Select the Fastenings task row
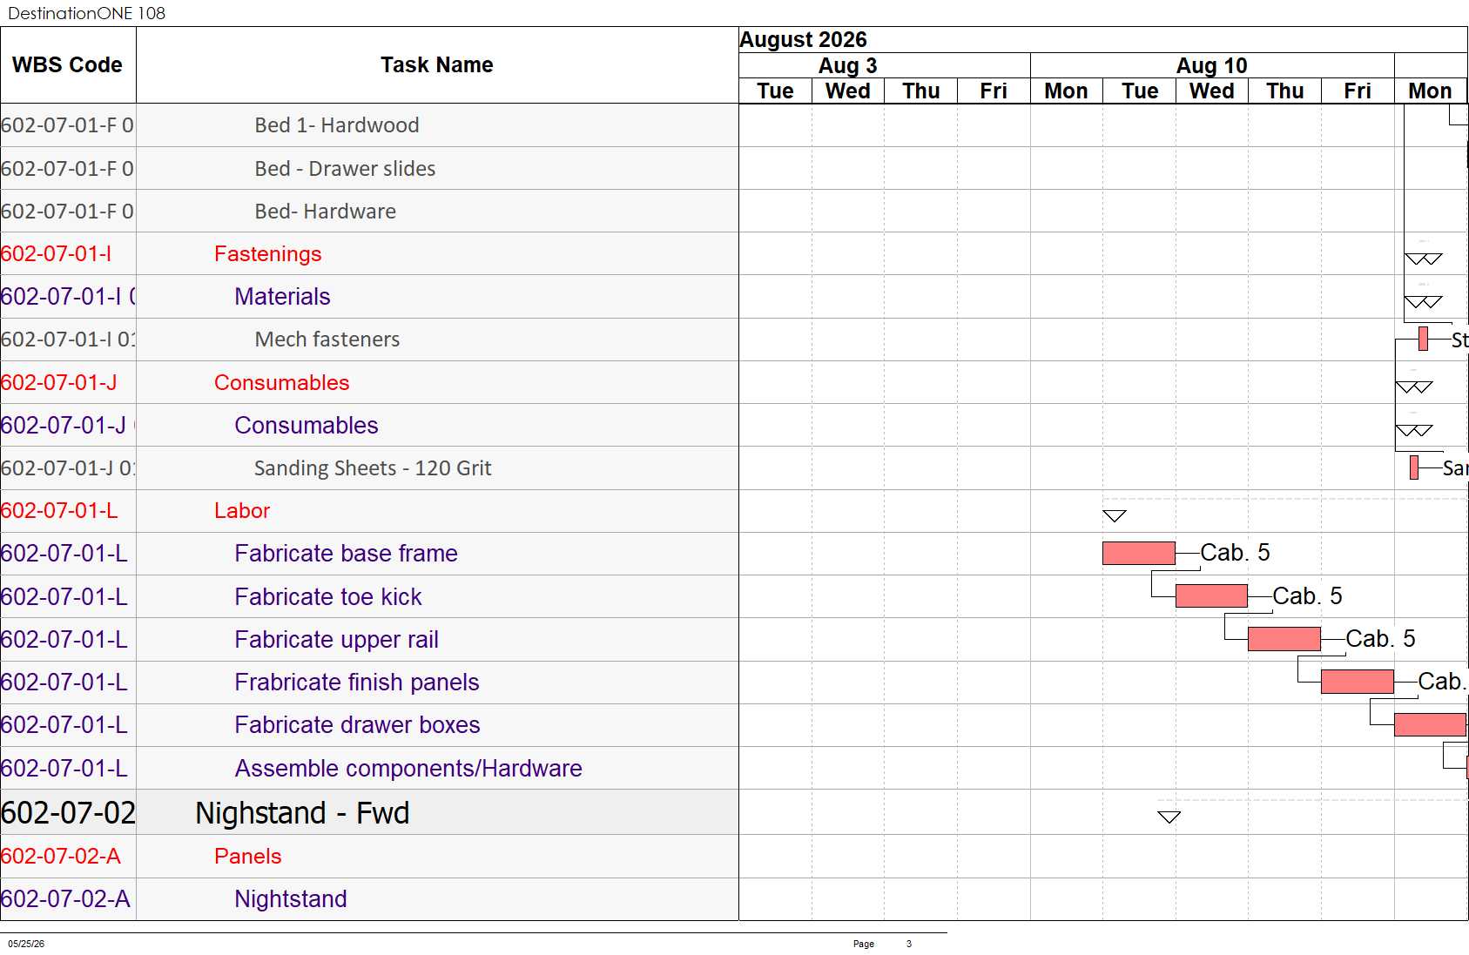 369,253
